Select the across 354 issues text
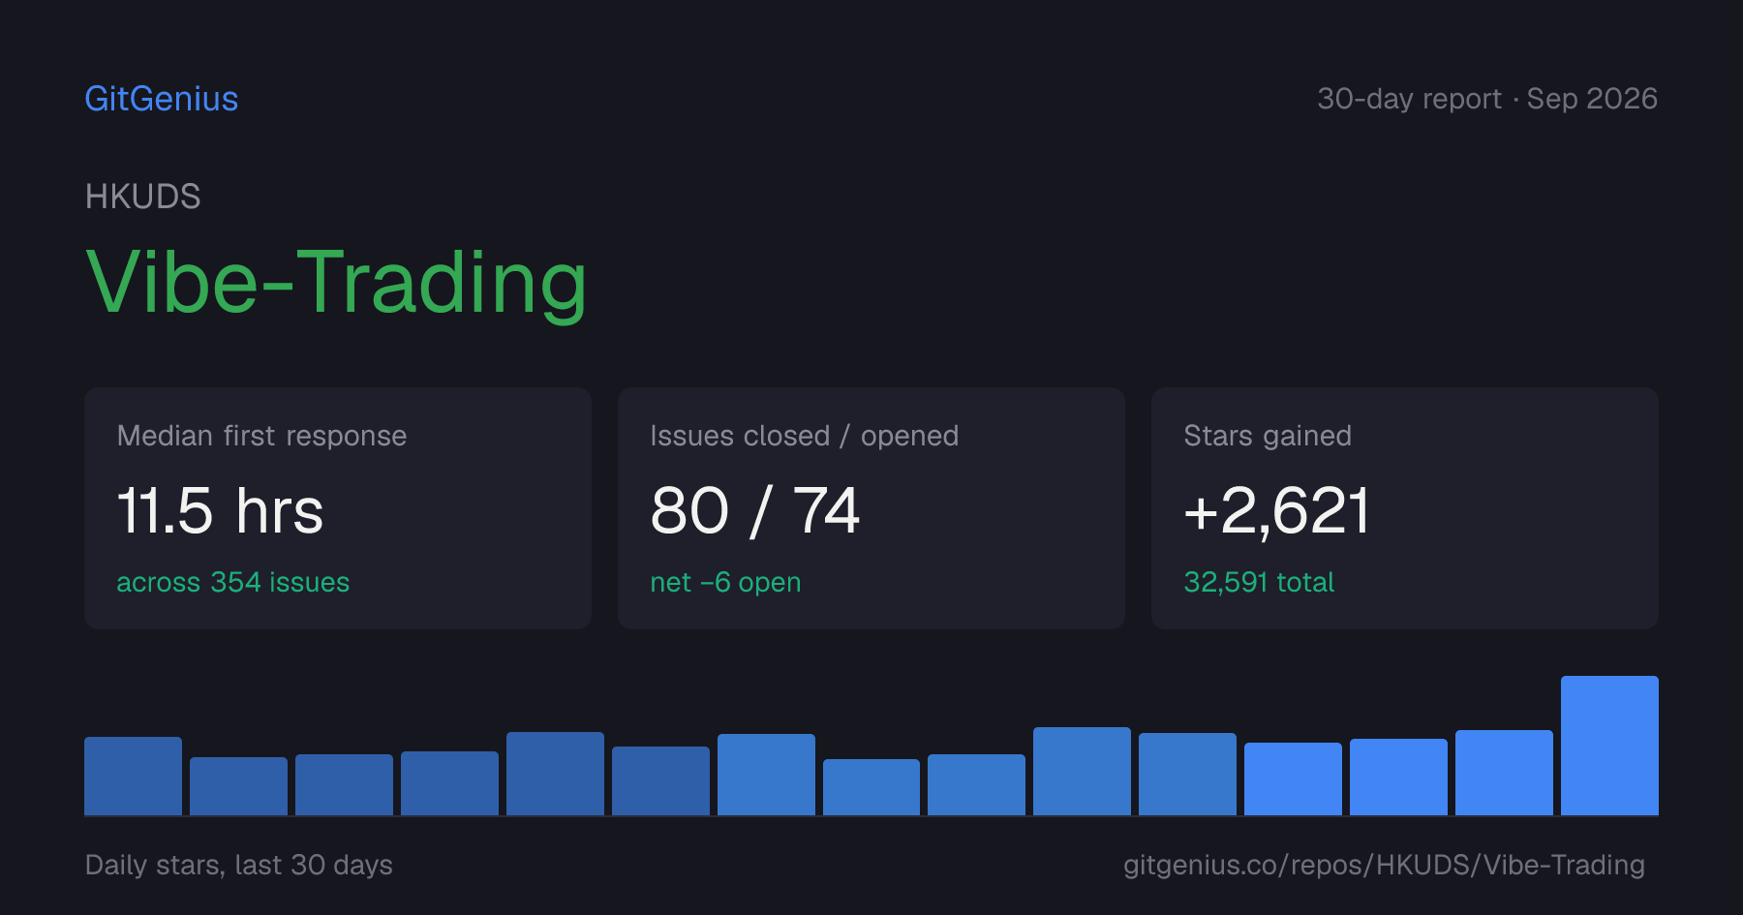 tap(233, 582)
